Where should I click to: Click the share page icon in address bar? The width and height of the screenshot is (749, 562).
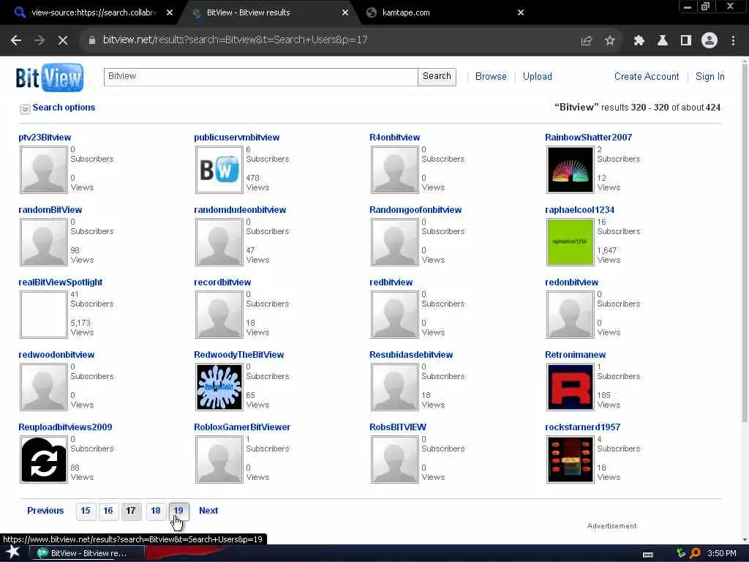(x=587, y=41)
